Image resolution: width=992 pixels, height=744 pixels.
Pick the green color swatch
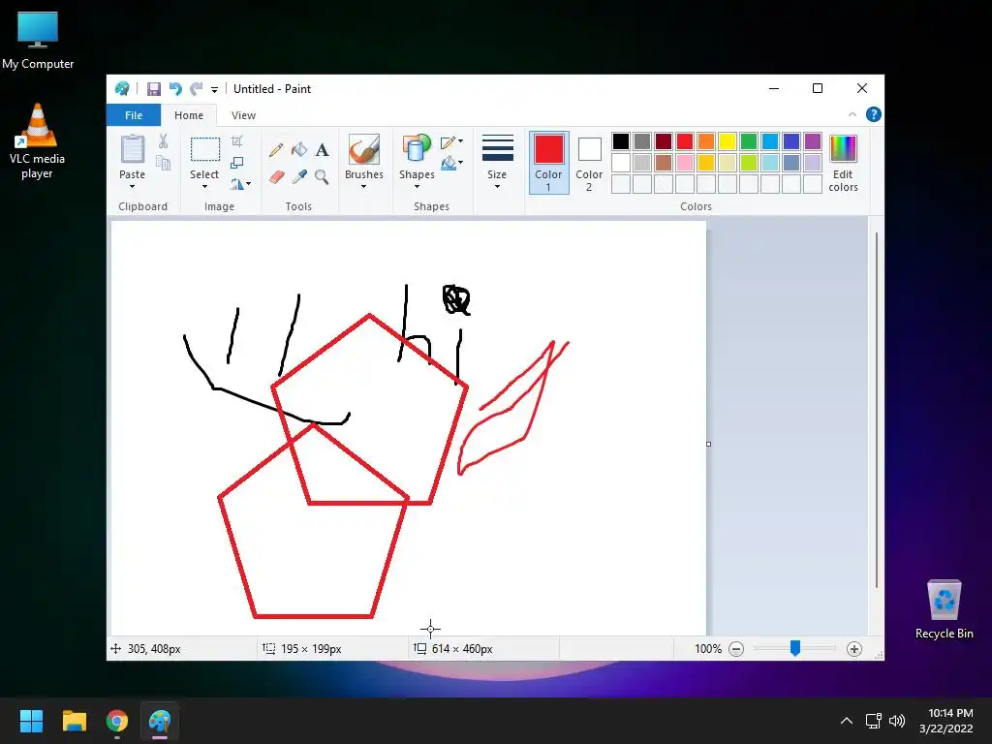click(x=749, y=141)
